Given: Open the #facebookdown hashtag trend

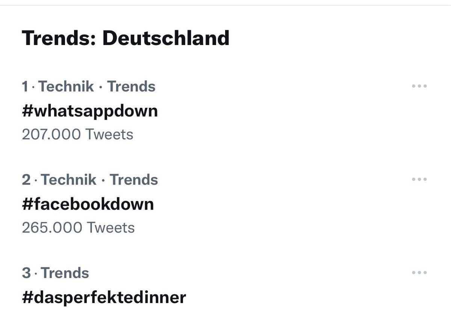Looking at the screenshot, I should tap(88, 204).
